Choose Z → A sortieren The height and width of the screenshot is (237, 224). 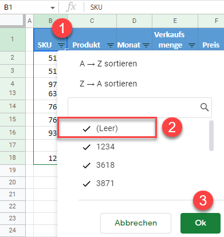pyautogui.click(x=108, y=84)
